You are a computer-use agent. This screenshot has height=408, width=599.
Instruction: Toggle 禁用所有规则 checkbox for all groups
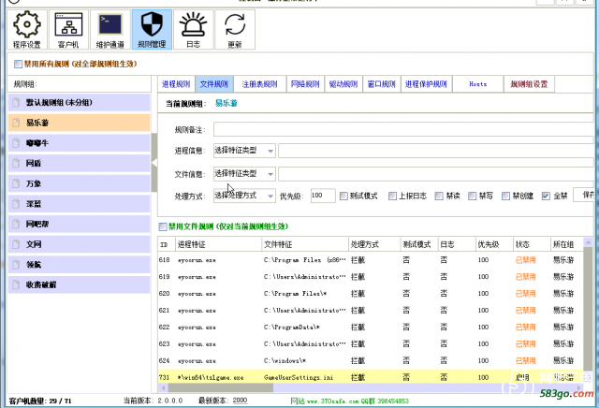[x=18, y=64]
